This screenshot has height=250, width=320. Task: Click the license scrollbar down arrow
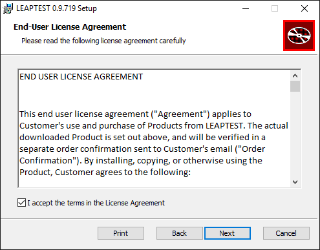click(x=295, y=182)
